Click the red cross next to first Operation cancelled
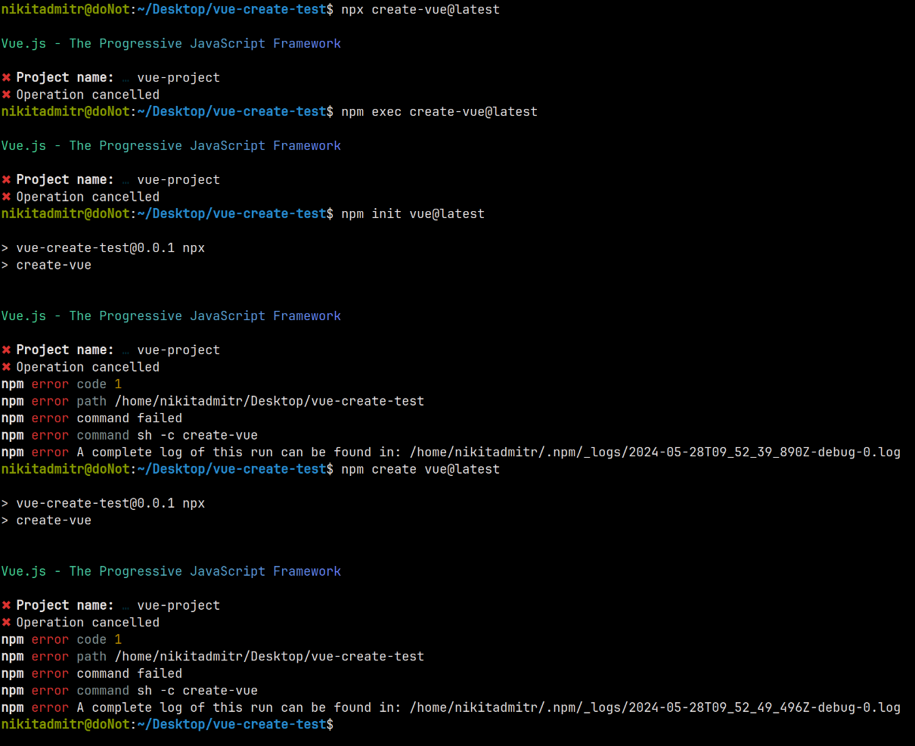Viewport: 915px width, 746px height. pyautogui.click(x=6, y=94)
